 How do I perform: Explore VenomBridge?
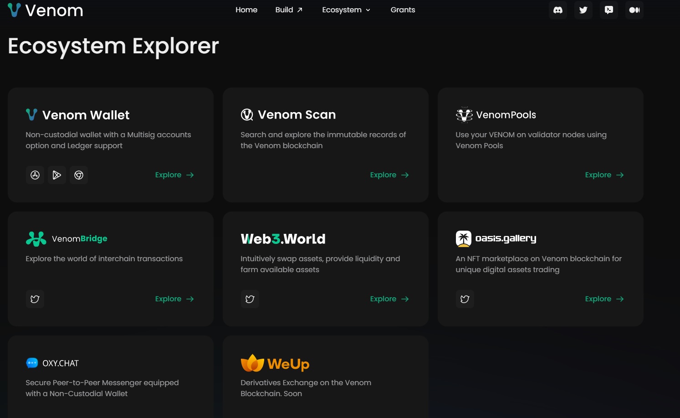[x=174, y=299]
